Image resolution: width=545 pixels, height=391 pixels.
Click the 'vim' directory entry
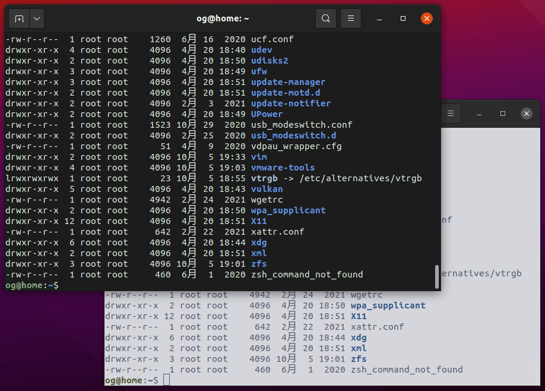259,157
